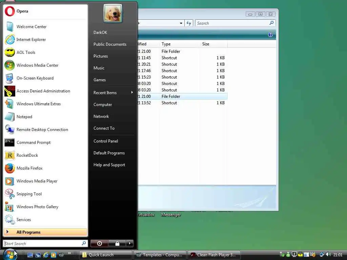Select Connect To
347x260 pixels.
(104, 128)
